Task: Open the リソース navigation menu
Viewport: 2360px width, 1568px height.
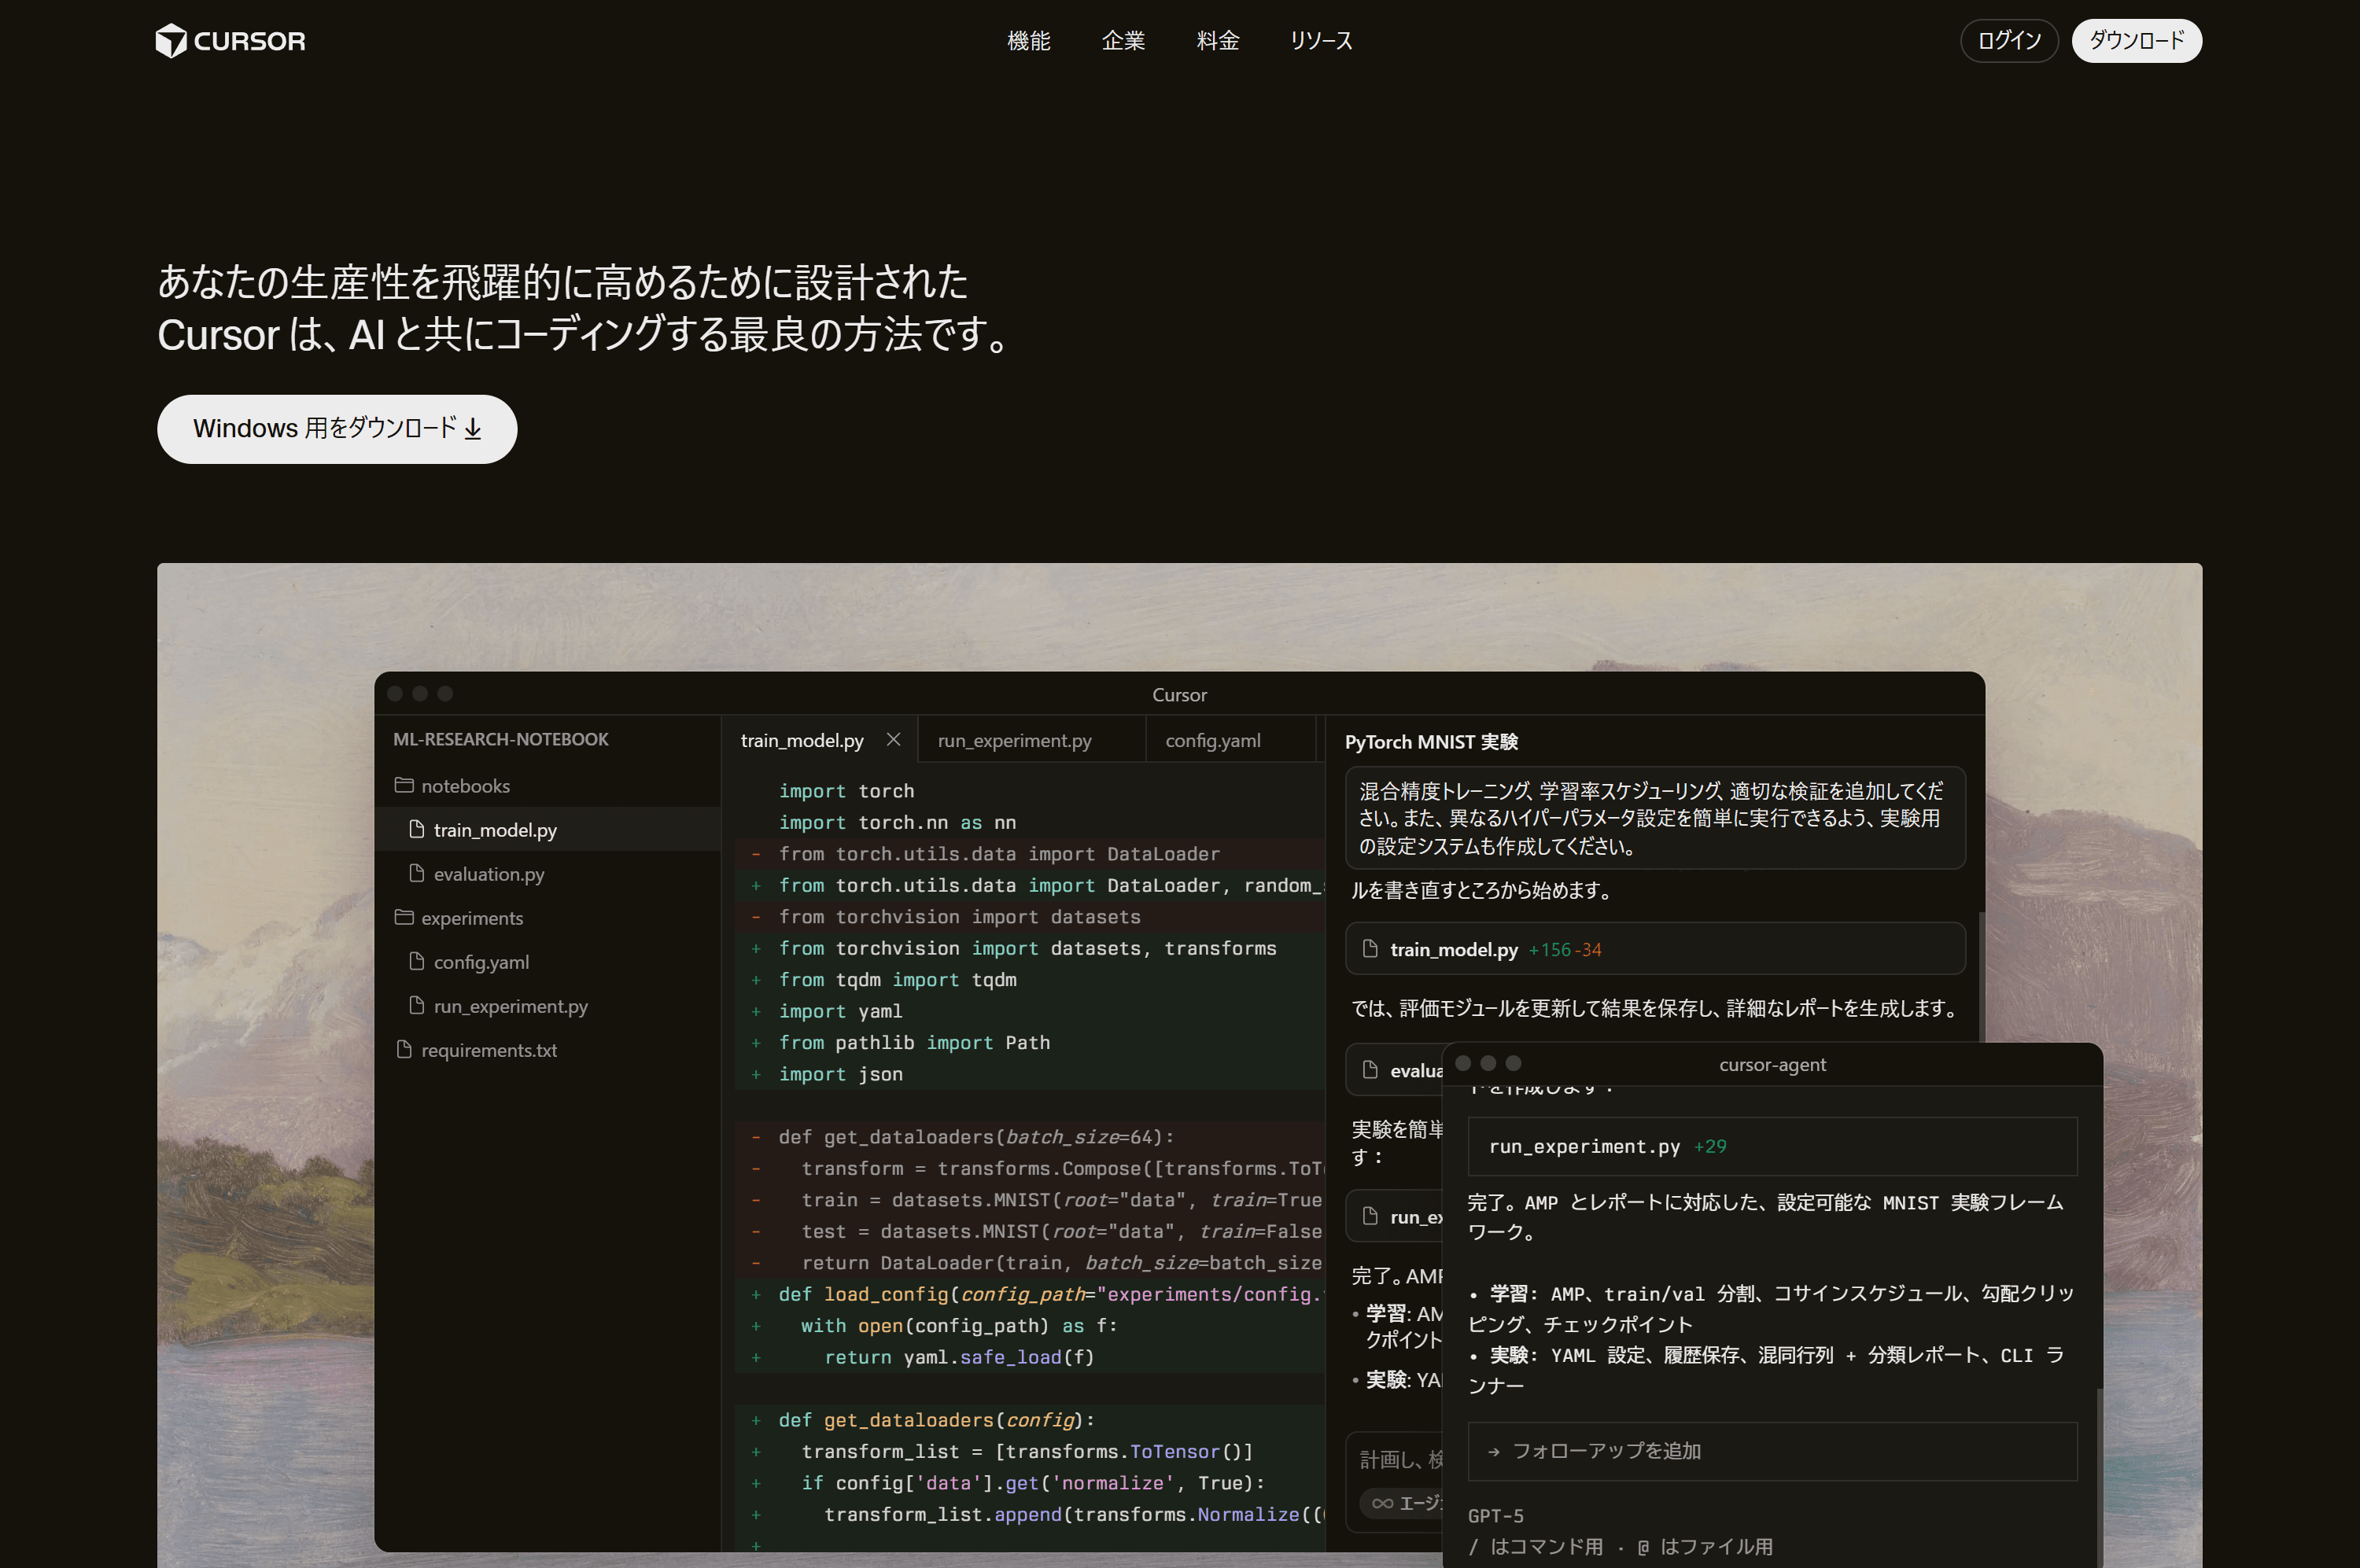Action: coord(1321,41)
